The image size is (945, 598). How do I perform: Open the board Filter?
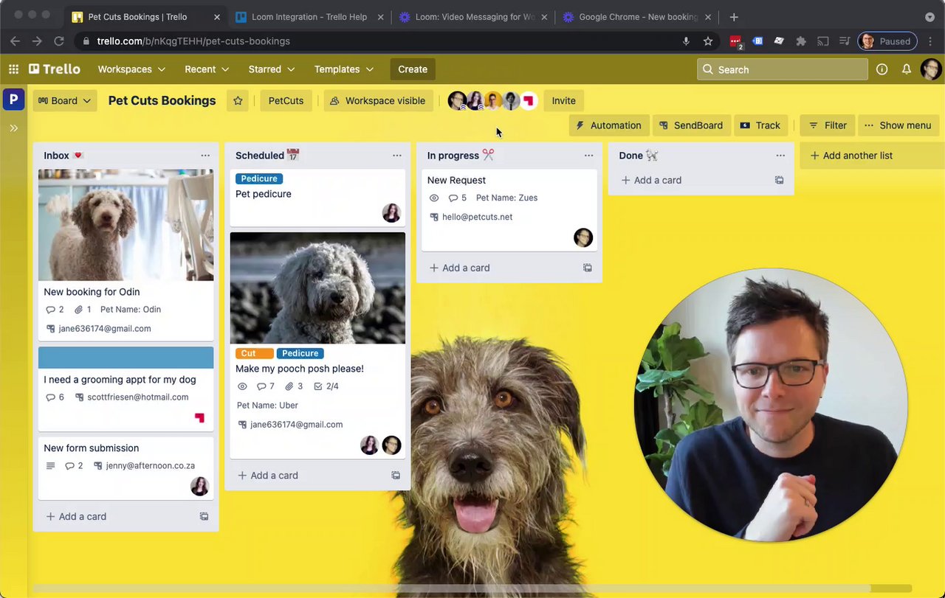click(828, 125)
